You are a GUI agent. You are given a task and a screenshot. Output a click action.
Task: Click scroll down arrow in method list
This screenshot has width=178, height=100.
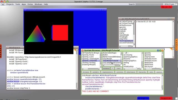pos(162,67)
